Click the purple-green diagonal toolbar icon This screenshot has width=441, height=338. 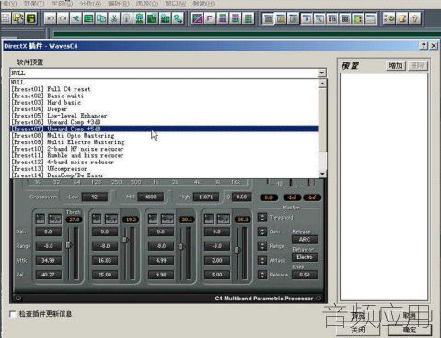click(x=197, y=18)
